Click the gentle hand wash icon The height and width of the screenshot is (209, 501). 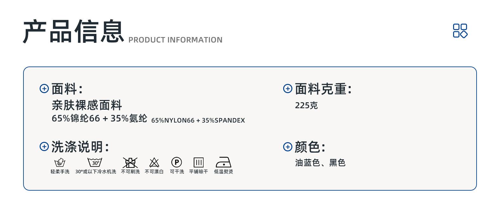60,163
